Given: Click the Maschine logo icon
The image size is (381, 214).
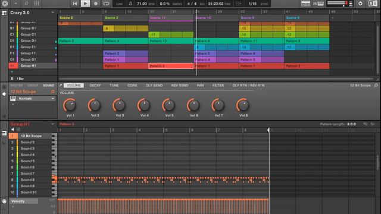Looking at the screenshot, I should pos(5,4).
